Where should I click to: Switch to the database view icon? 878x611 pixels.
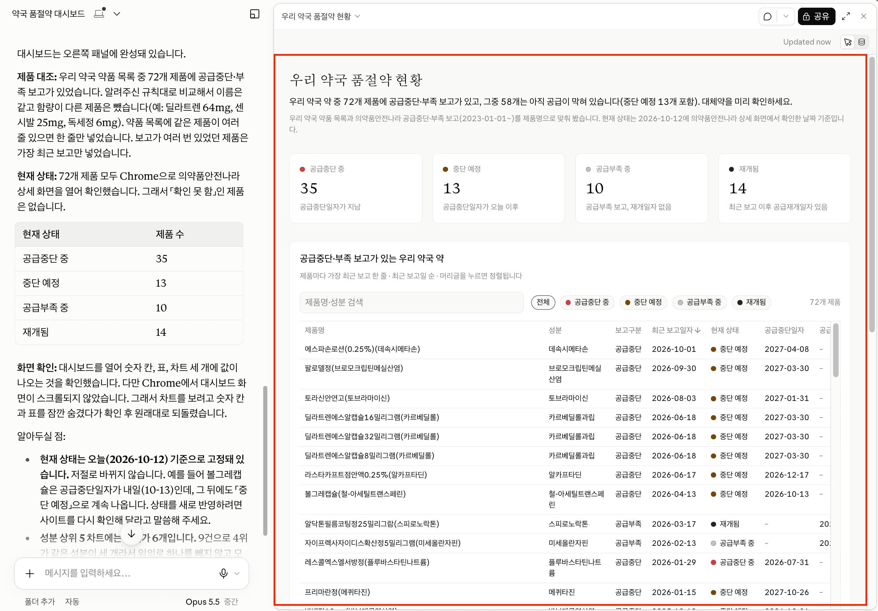[862, 42]
